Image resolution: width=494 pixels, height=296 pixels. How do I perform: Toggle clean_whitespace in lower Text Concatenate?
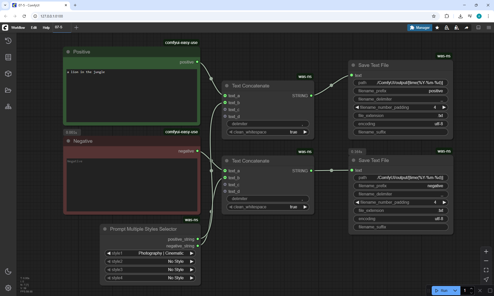268,207
